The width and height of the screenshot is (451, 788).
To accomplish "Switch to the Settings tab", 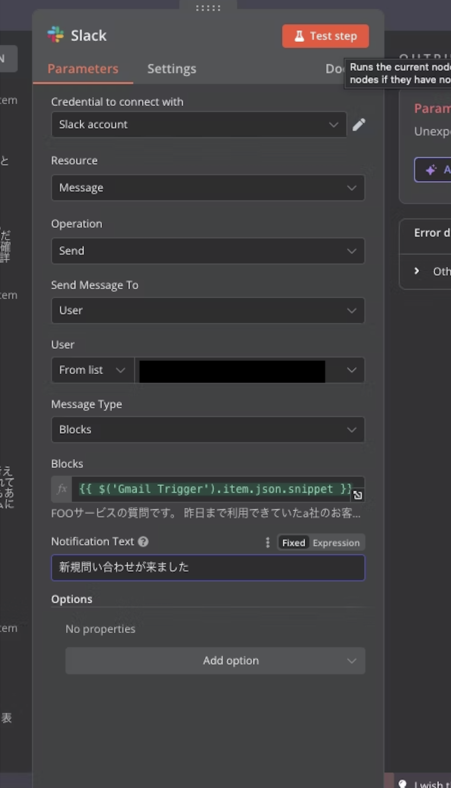I will 171,69.
